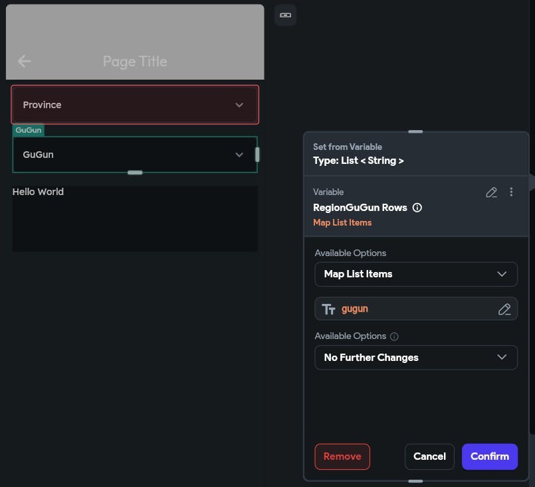Cancel the variable dialog
Viewport: 535px width, 487px height.
[x=429, y=456]
